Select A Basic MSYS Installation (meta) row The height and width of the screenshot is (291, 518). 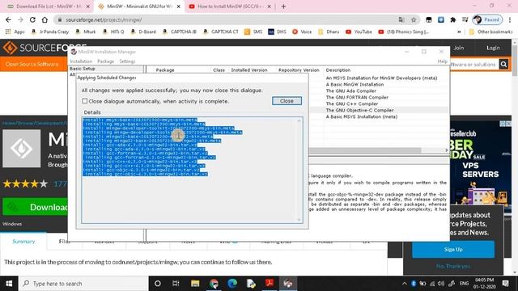(362, 116)
